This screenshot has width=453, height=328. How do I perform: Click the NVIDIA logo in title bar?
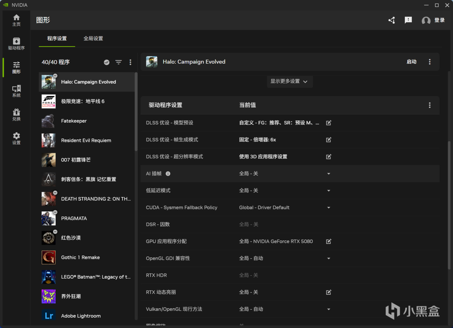6,5
